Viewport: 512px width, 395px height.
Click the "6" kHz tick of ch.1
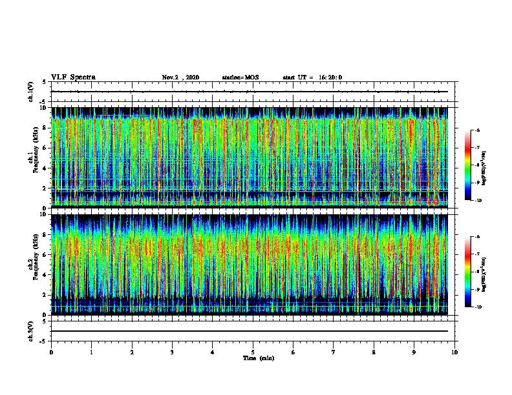(45, 148)
